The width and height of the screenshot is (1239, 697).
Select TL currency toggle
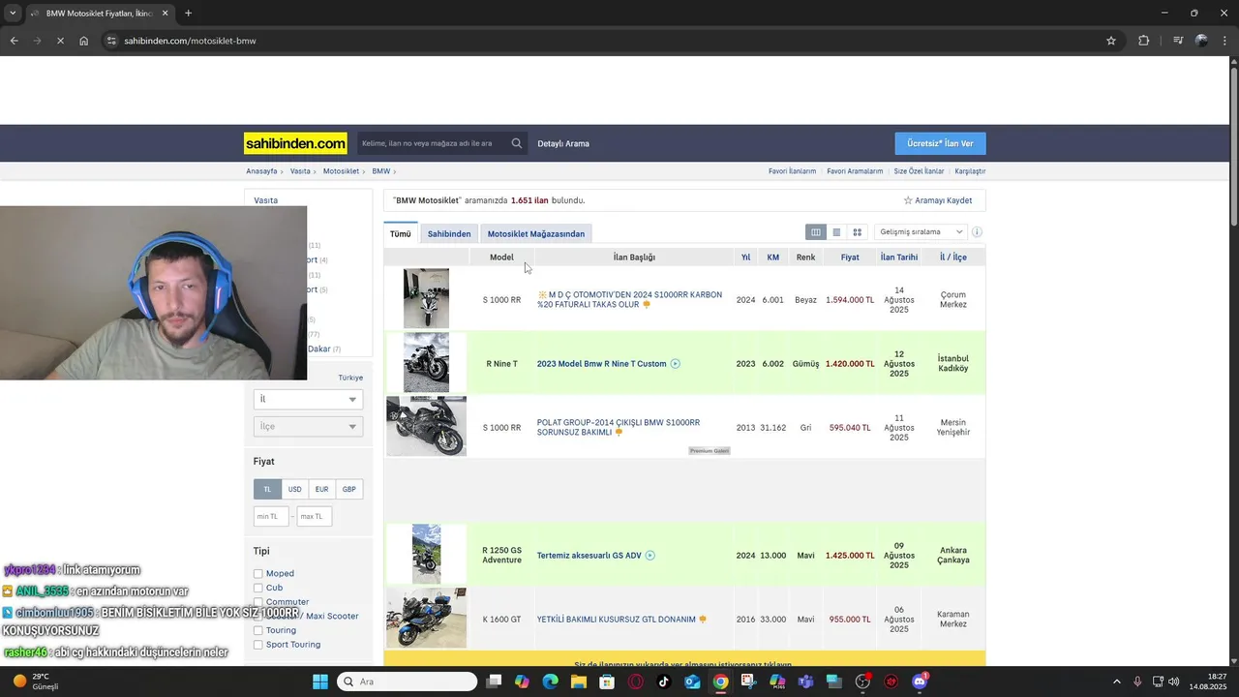pos(267,490)
